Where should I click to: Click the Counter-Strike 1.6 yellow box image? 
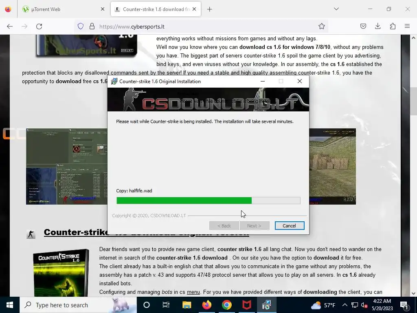point(61,273)
